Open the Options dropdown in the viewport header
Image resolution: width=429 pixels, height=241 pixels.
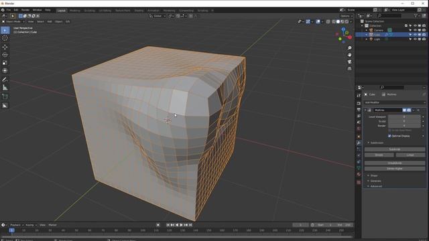[347, 16]
